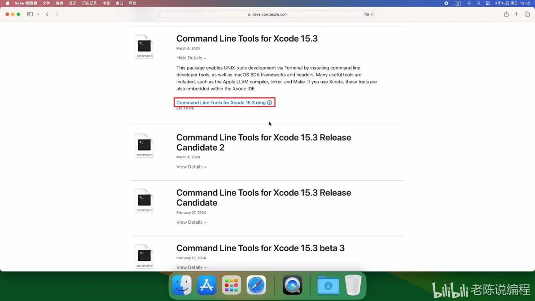This screenshot has height=301, width=535.
Task: Open the Share button
Action: (506, 14)
